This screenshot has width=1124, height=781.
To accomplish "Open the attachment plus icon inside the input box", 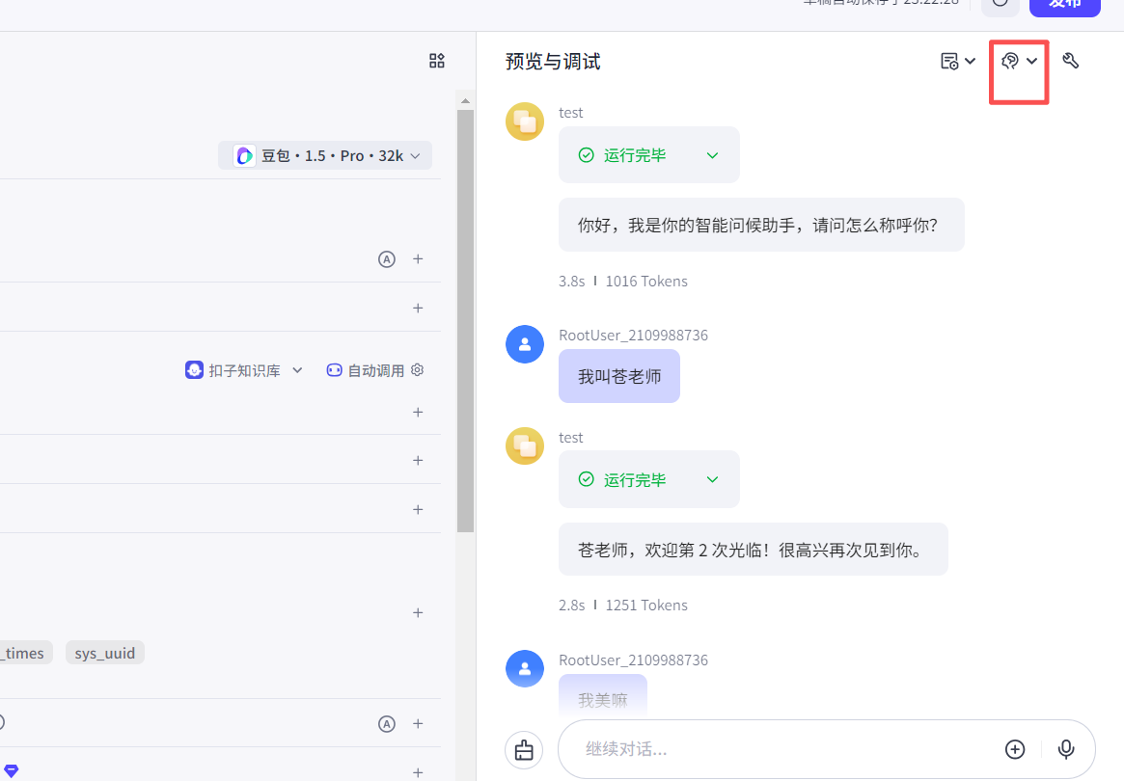I will pyautogui.click(x=1015, y=749).
